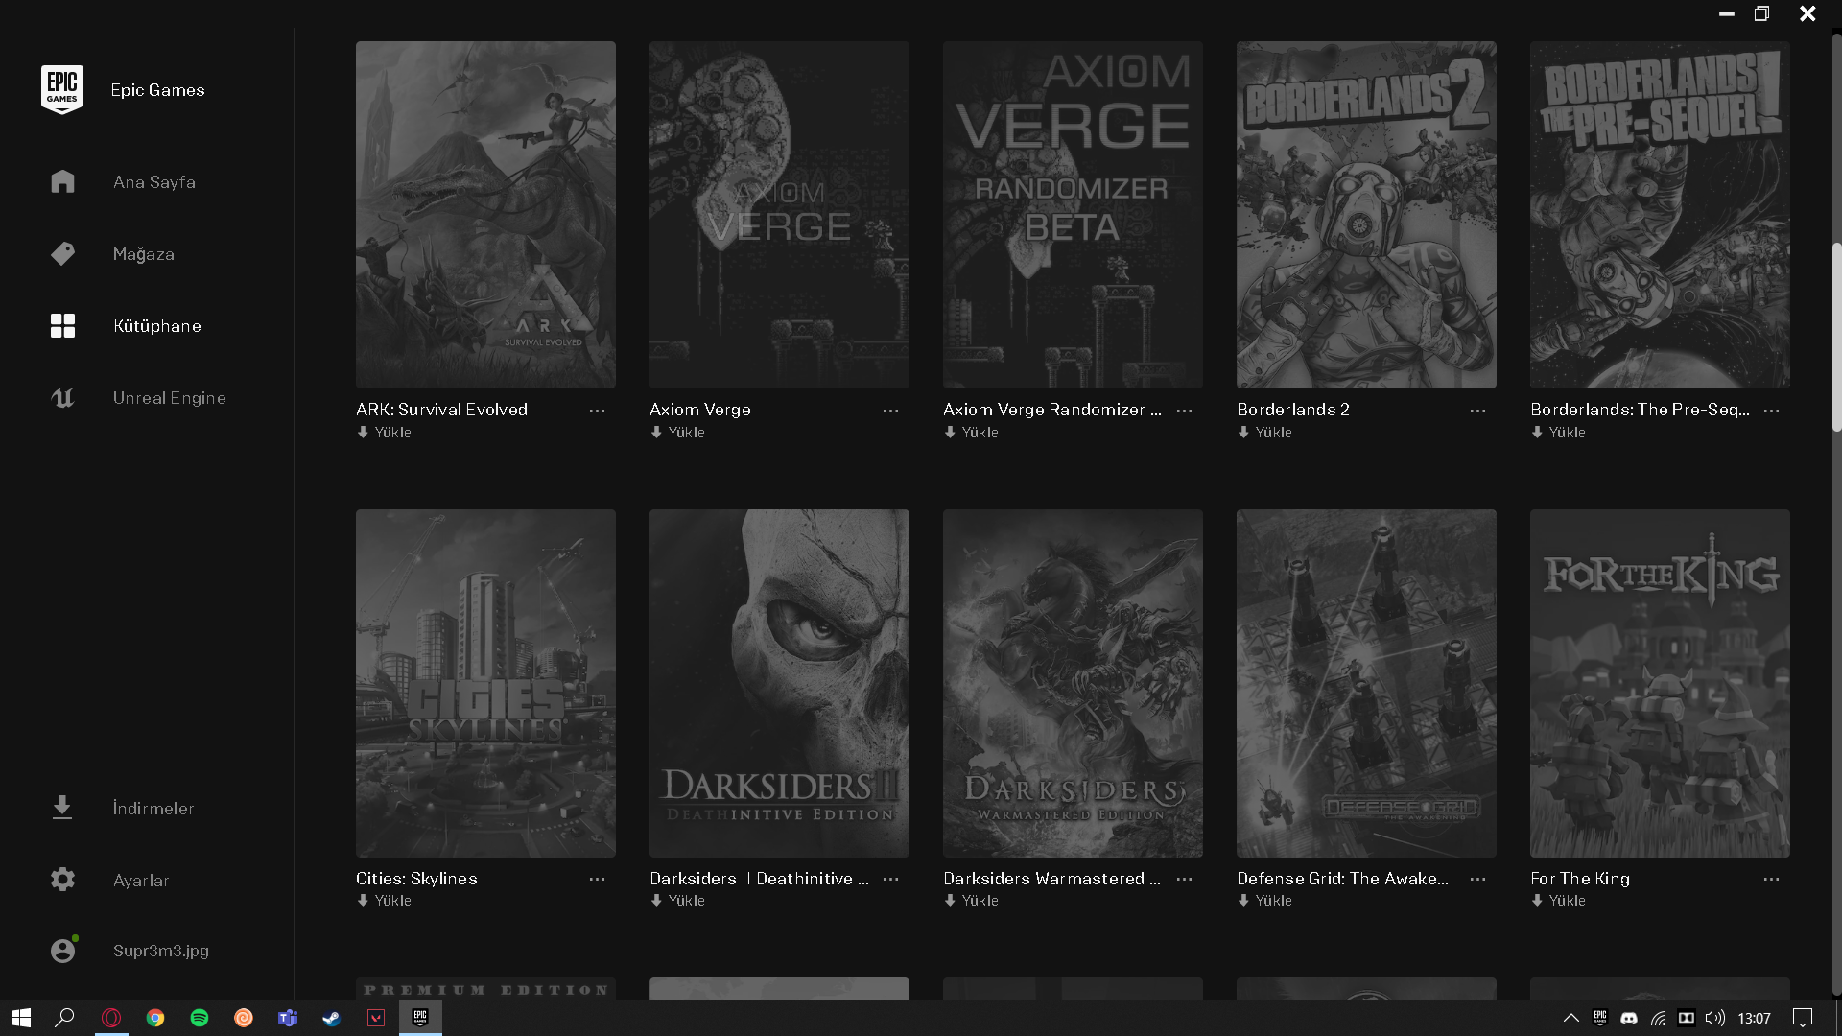Expand options menu for ARK: Survival Evolved
This screenshot has width=1842, height=1036.
pyautogui.click(x=597, y=411)
